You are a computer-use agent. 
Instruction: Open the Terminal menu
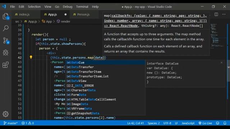pos(82,7)
